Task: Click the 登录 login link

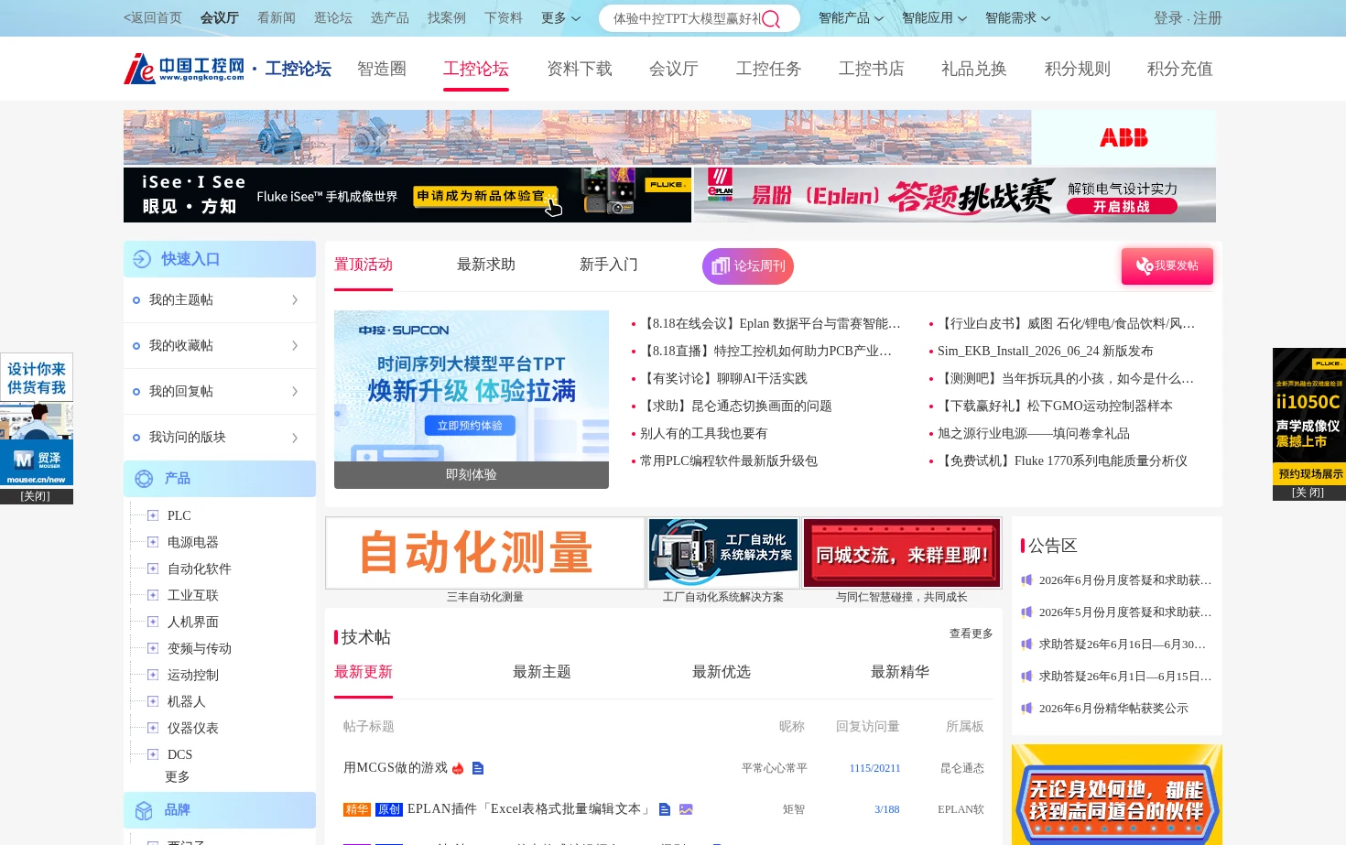Action: tap(1168, 17)
